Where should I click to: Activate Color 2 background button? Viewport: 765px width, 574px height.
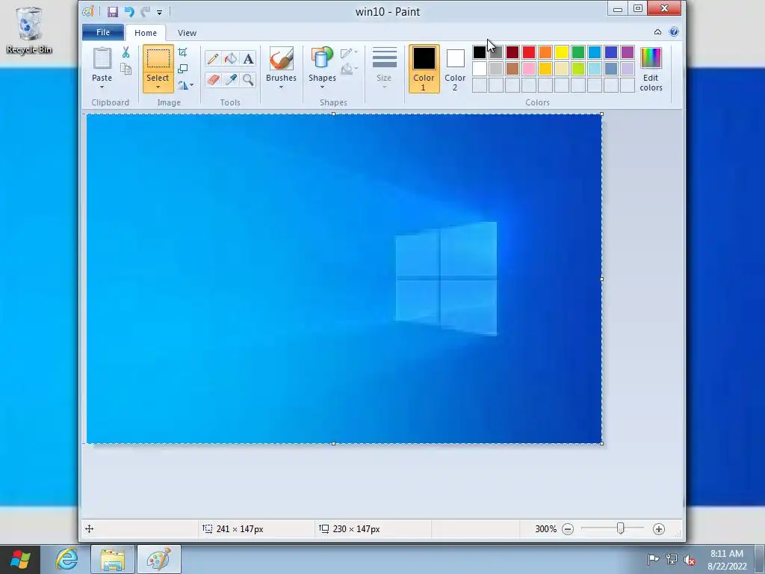tap(455, 69)
